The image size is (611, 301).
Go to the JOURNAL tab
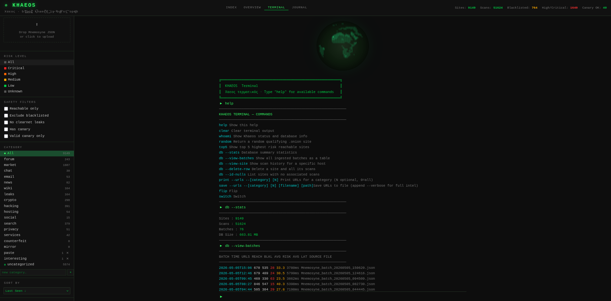[300, 7]
